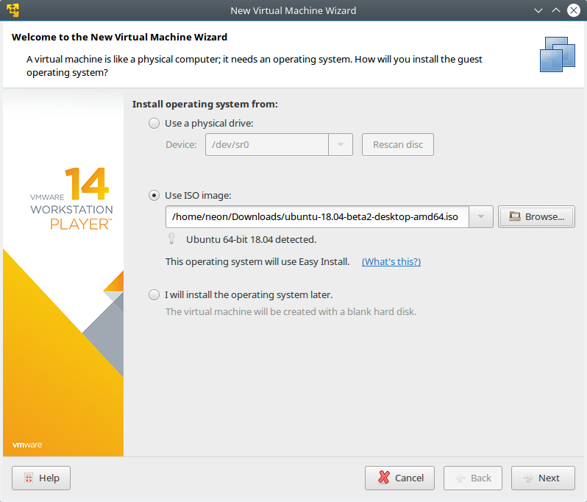Maximize the window using the up chevron
The height and width of the screenshot is (502, 587).
point(556,10)
